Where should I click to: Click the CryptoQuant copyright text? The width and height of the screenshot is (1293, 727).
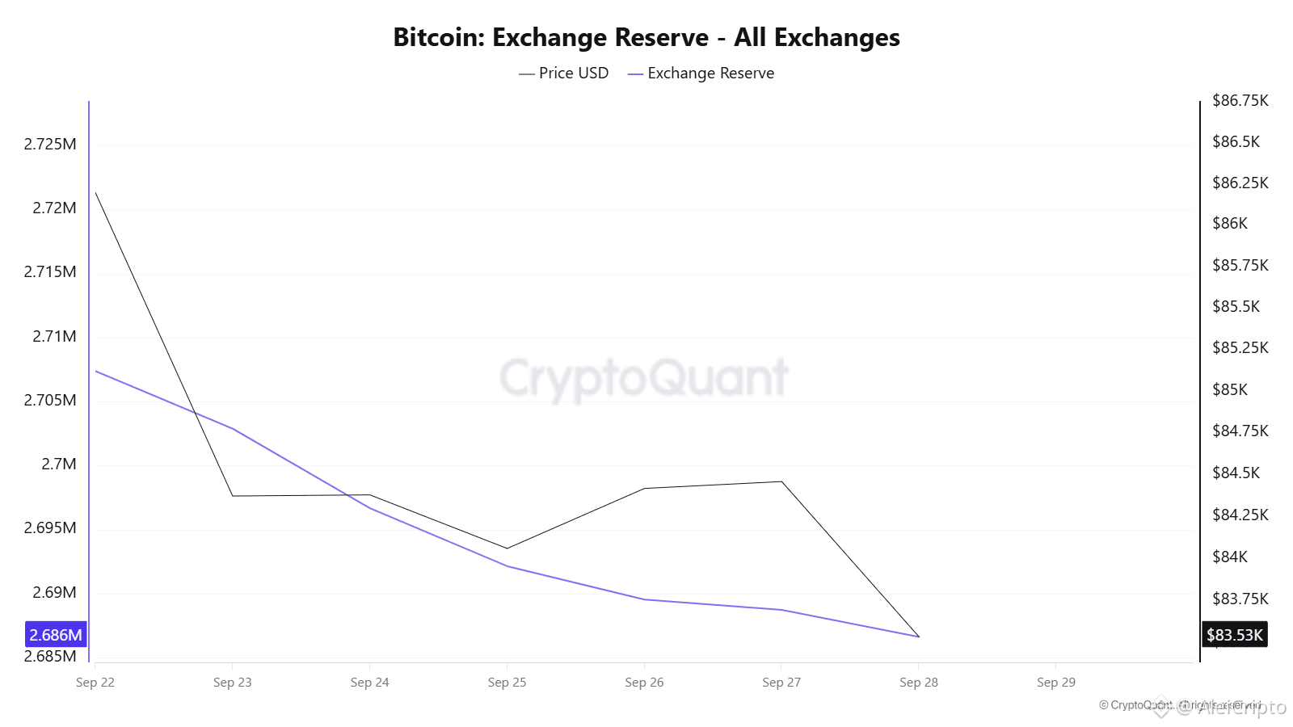[x=1180, y=705]
